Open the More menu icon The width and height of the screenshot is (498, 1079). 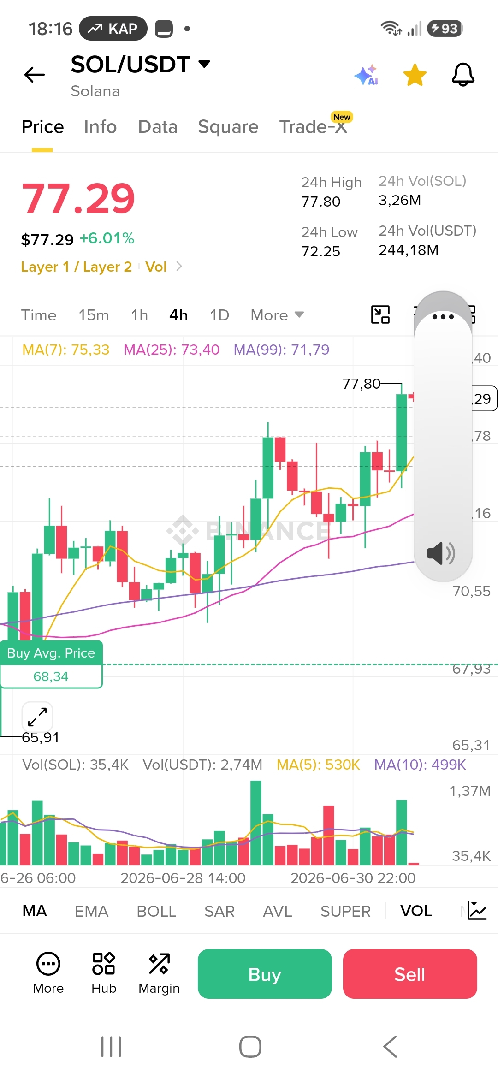click(x=48, y=973)
